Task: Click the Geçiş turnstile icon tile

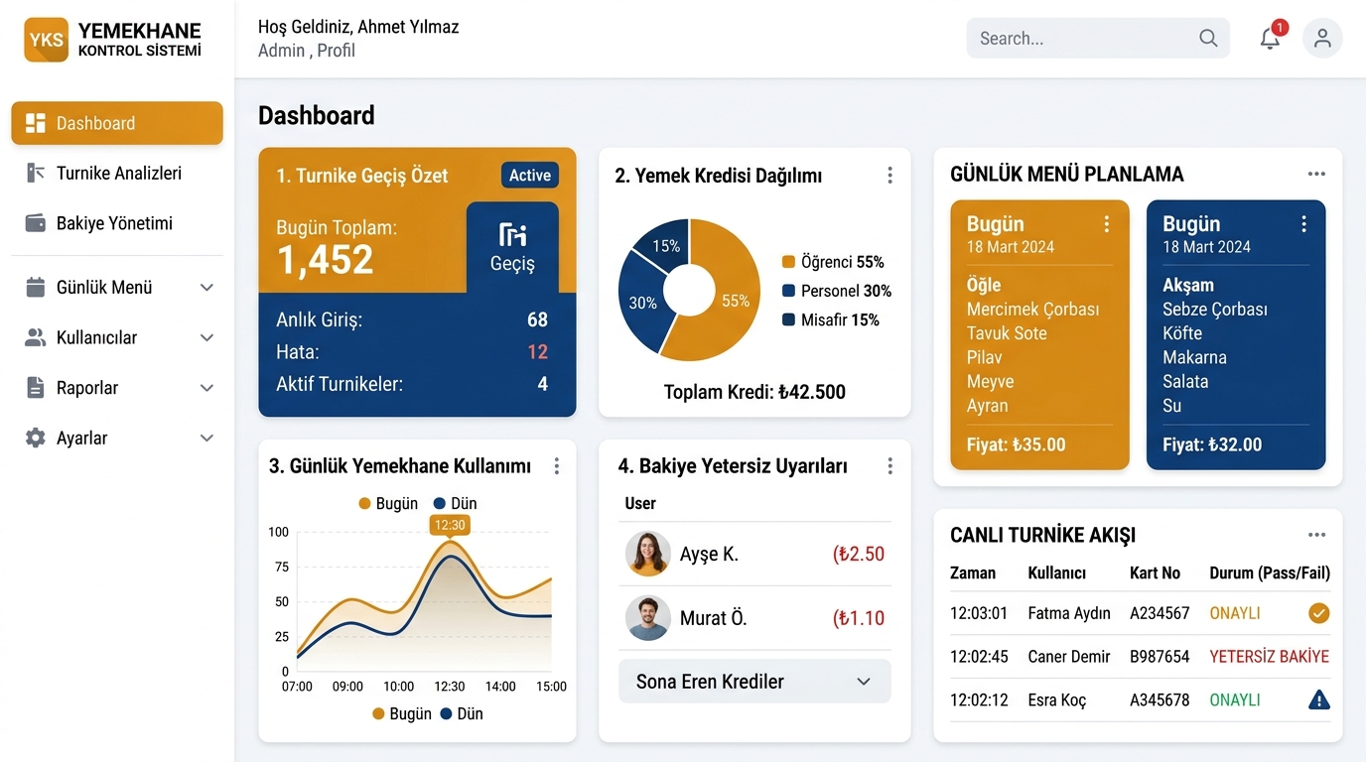Action: point(512,247)
